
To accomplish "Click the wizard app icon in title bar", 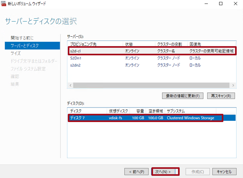I will point(4,4).
